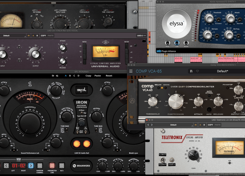Select ratio 20 on the 1176LN
The width and height of the screenshot is (245, 176).
(84, 46)
